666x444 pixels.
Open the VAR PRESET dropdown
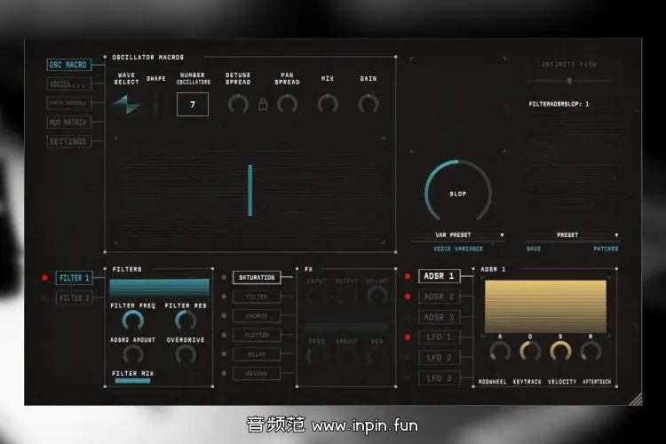[x=458, y=235]
